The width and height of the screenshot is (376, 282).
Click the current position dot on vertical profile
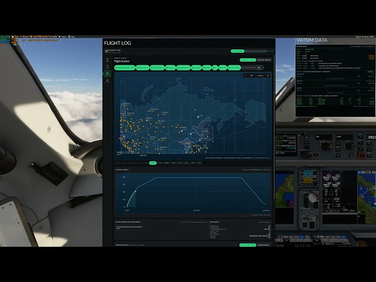(x=136, y=192)
